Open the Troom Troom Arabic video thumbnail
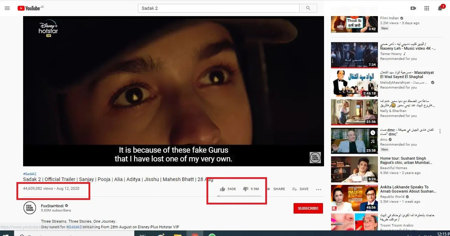450x236 pixels. click(354, 222)
